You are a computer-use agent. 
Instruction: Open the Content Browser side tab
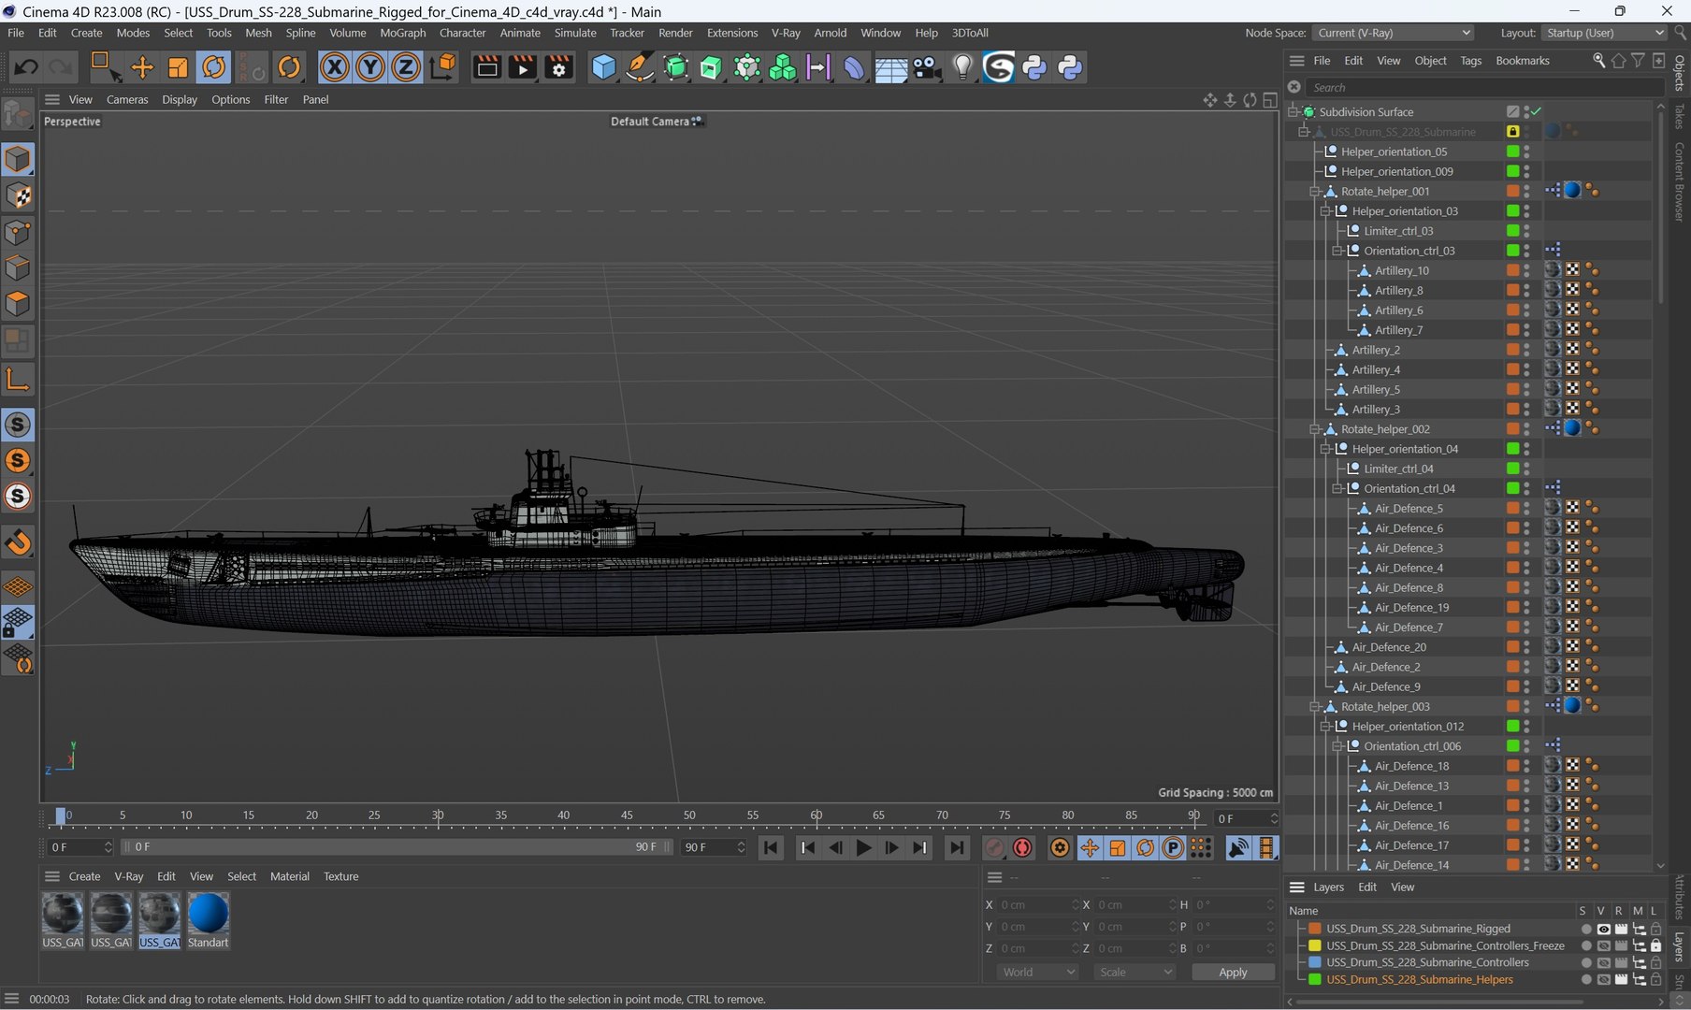click(x=1680, y=181)
